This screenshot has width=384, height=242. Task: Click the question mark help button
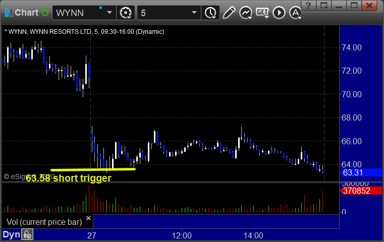(x=308, y=6)
